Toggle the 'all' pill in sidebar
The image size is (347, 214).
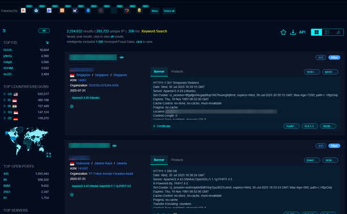point(44,31)
